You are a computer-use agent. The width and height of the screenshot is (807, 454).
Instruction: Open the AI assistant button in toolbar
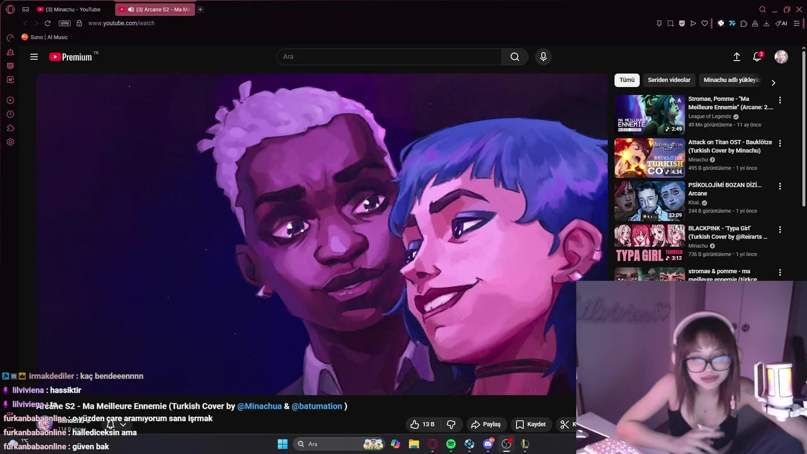click(x=781, y=23)
